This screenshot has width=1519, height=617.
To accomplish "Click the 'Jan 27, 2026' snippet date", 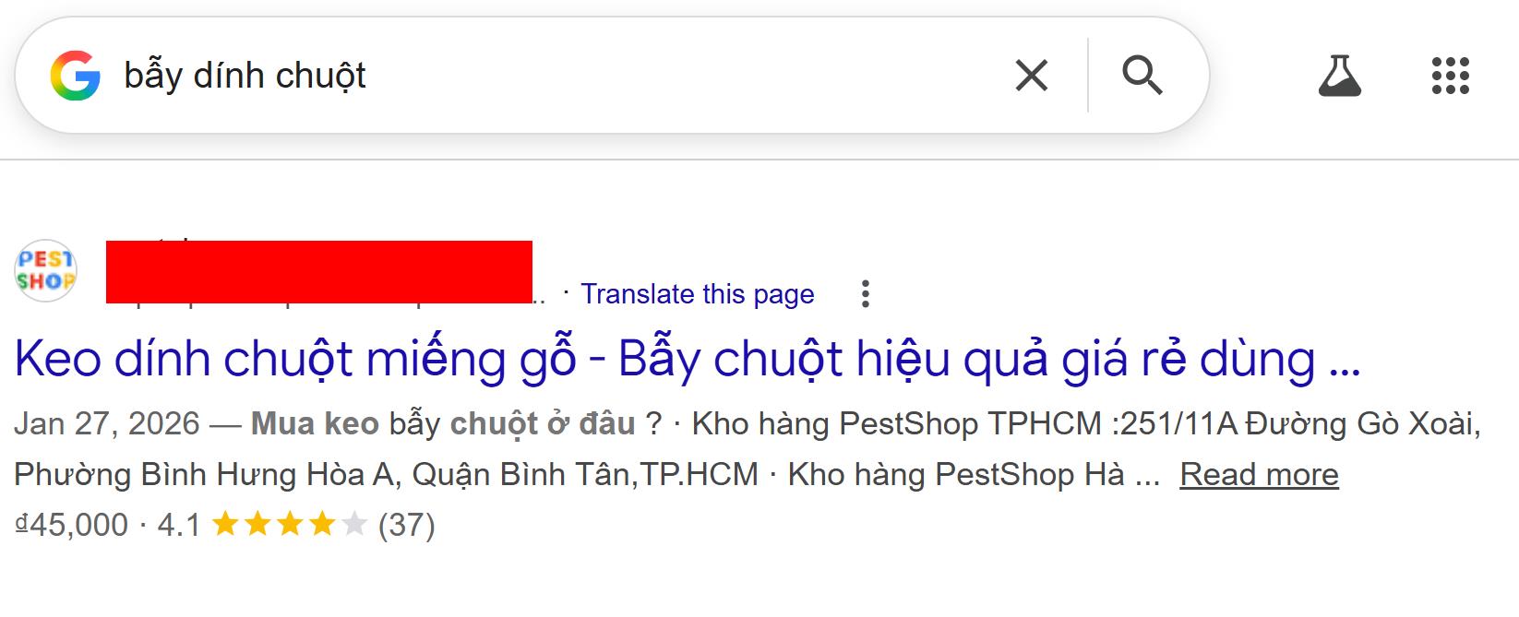I will coord(106,423).
